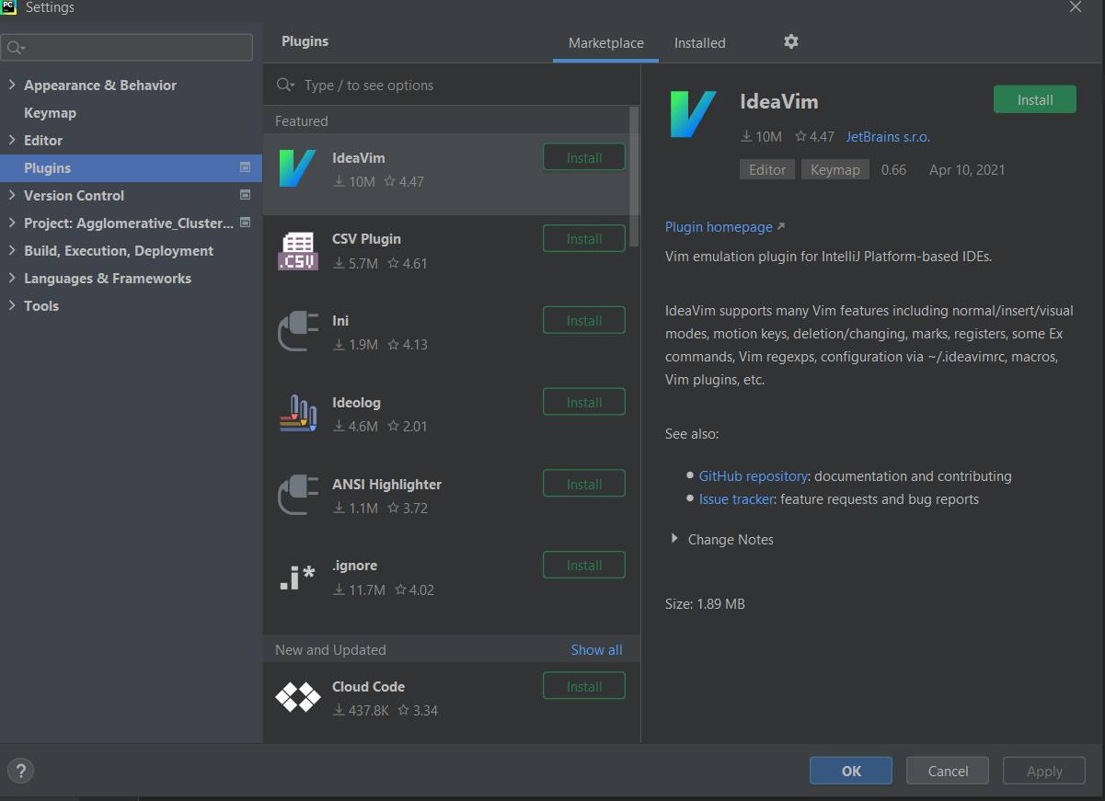
Task: Install the Cloud Code plugin
Action: point(584,686)
